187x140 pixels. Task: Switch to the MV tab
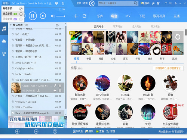128,16
